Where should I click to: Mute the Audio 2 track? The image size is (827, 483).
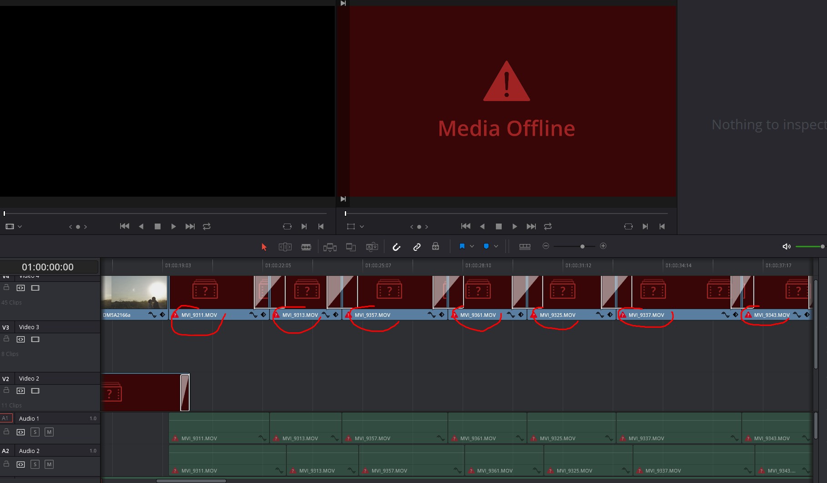(x=49, y=464)
